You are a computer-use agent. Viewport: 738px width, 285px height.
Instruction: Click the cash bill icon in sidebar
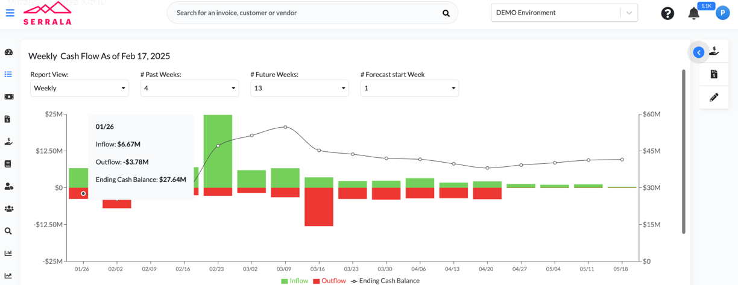[8, 96]
